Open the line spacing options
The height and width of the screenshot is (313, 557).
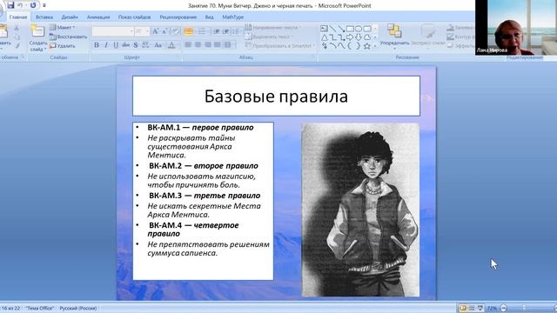point(236,31)
